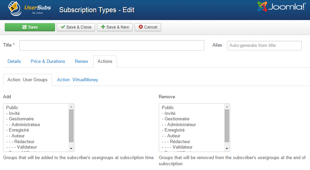Click Add list scrollbar down arrow

pyautogui.click(x=71, y=149)
